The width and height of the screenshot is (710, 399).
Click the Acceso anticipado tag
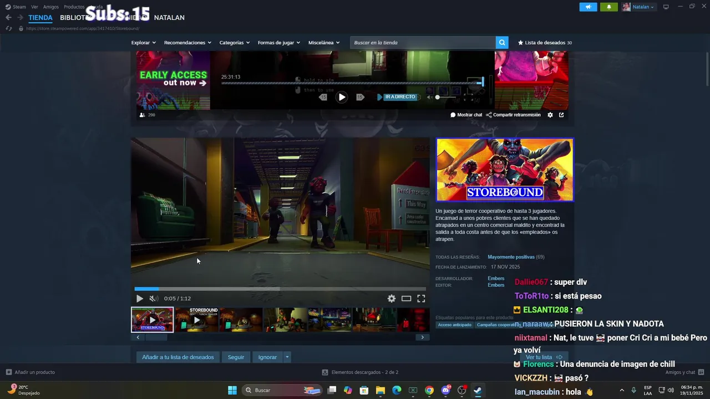tap(455, 325)
